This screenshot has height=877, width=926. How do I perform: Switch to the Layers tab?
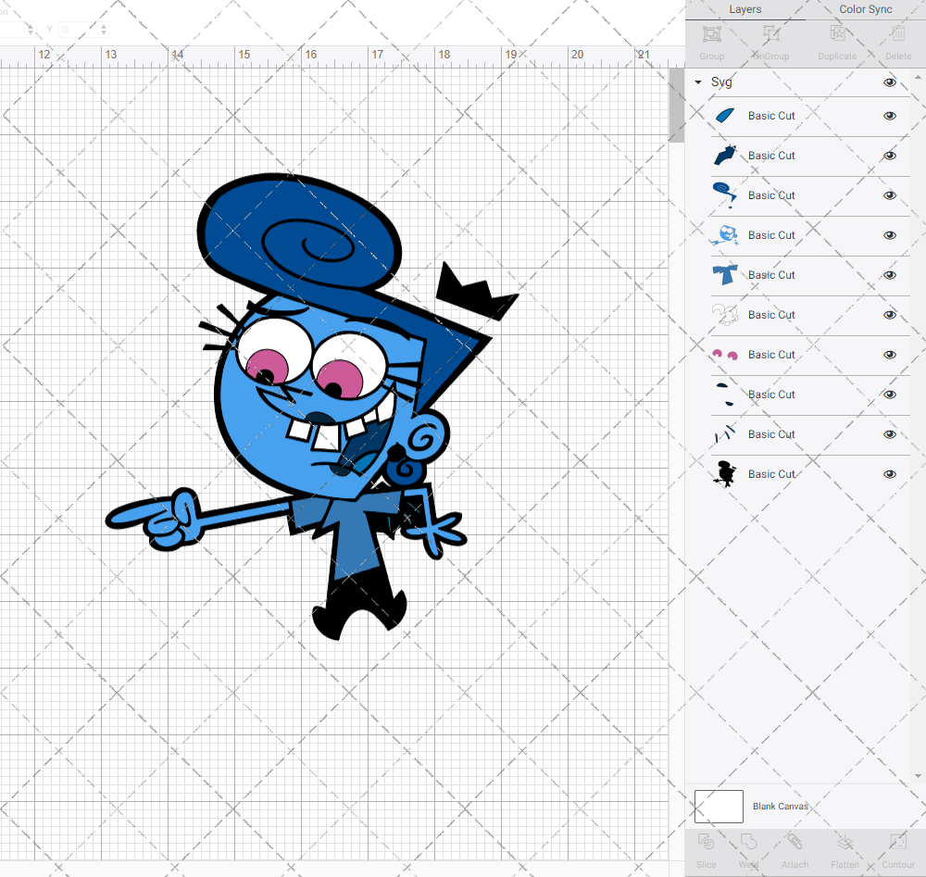click(x=745, y=9)
